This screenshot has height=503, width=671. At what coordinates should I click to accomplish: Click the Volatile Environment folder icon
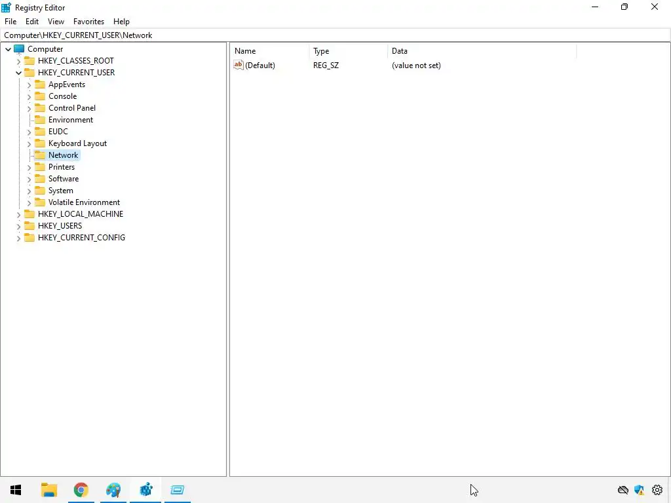click(x=40, y=202)
